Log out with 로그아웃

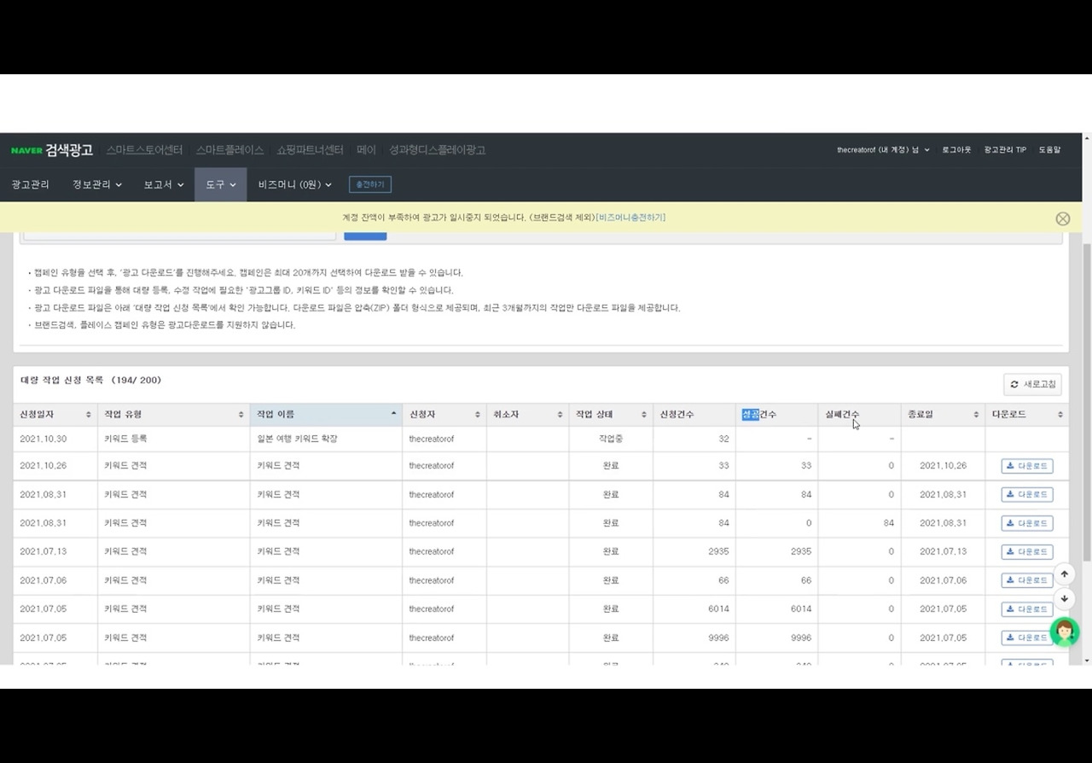click(956, 150)
